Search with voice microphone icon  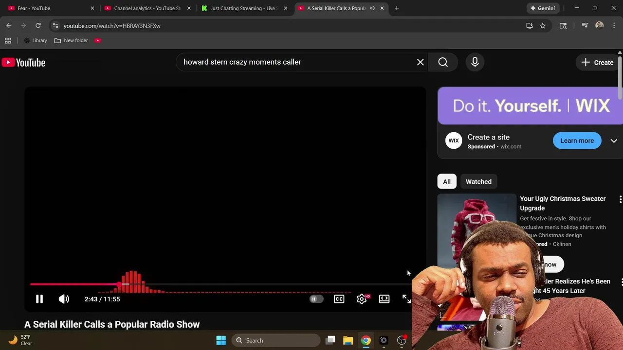tap(475, 62)
